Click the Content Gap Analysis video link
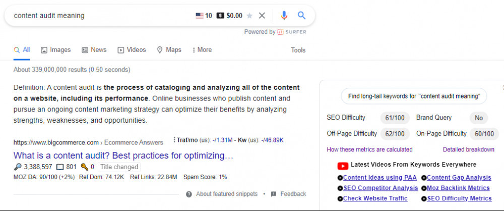Image resolution: width=504 pixels, height=211 pixels. [x=459, y=178]
